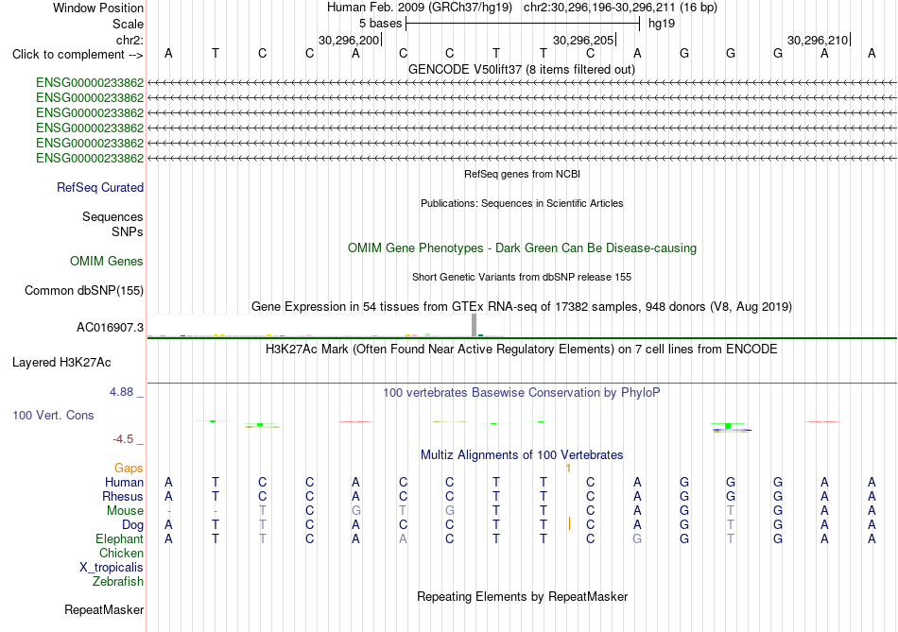Open Multiz Alignments of 100 Vertebrates title
The height and width of the screenshot is (632, 898).
pyautogui.click(x=522, y=455)
